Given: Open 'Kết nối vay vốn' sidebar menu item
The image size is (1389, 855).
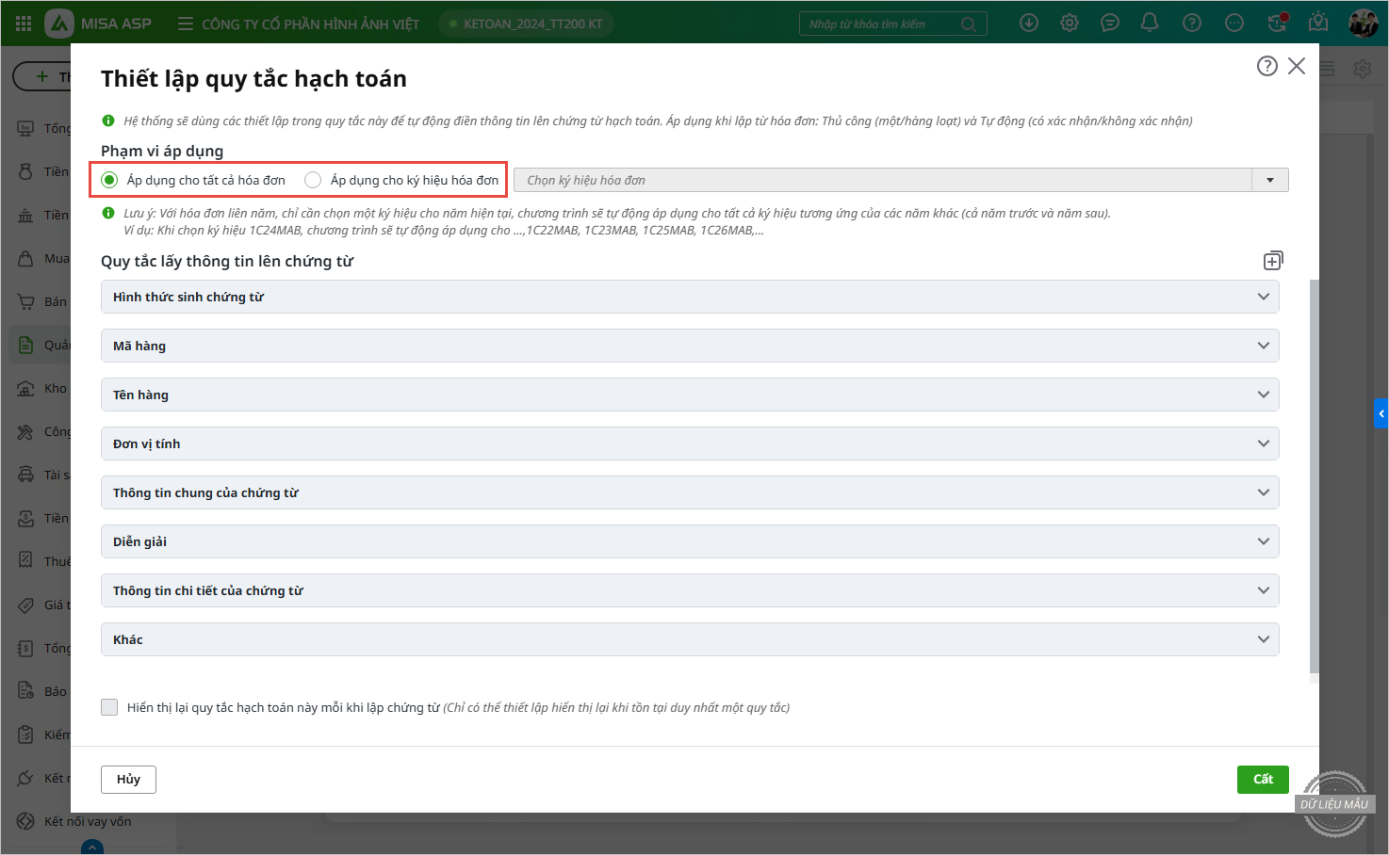Looking at the screenshot, I should tap(87, 821).
